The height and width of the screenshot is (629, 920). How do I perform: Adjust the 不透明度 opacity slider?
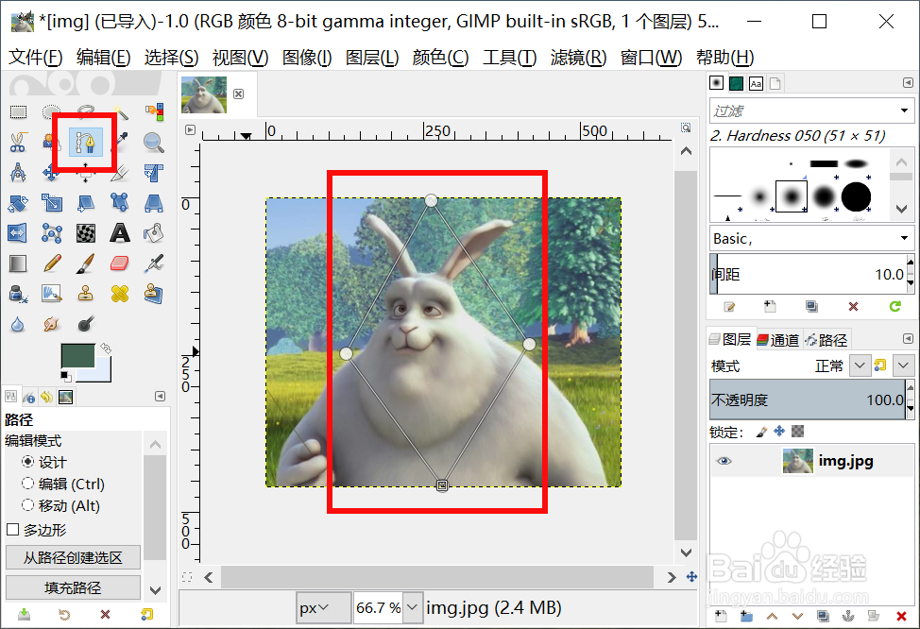pyautogui.click(x=808, y=399)
